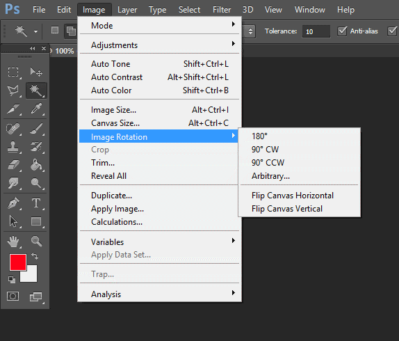This screenshot has width=399, height=341.
Task: Select the Hand tool
Action: click(x=13, y=241)
